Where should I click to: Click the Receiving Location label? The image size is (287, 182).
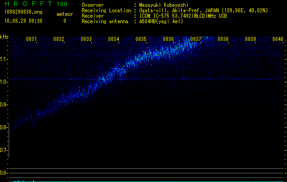106,10
